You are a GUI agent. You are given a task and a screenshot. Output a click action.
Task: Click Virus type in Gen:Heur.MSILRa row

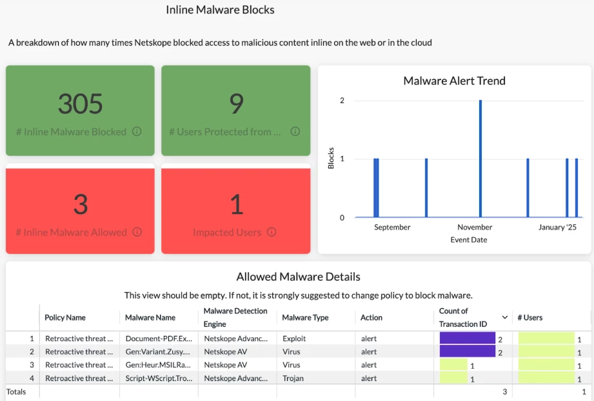coord(291,365)
